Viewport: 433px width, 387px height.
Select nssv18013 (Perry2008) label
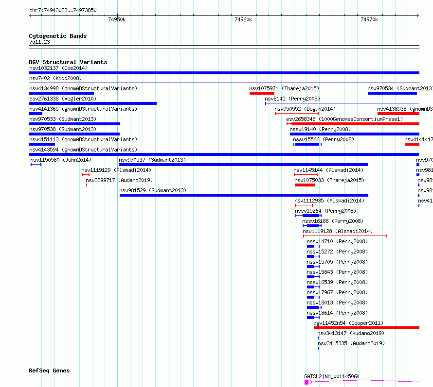point(337,303)
